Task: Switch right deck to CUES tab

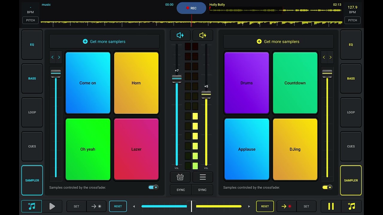Action: click(x=351, y=146)
